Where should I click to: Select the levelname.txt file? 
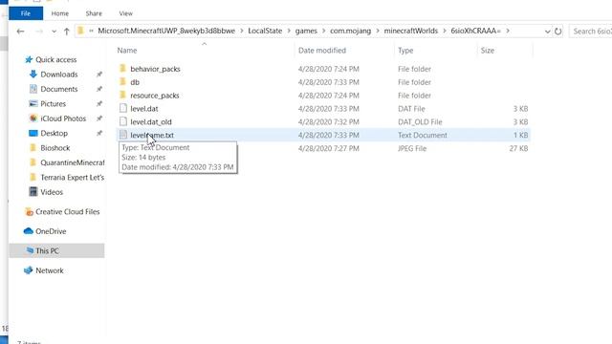[152, 136]
